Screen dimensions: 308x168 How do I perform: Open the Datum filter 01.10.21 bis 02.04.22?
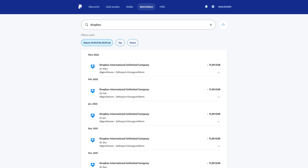(x=97, y=43)
